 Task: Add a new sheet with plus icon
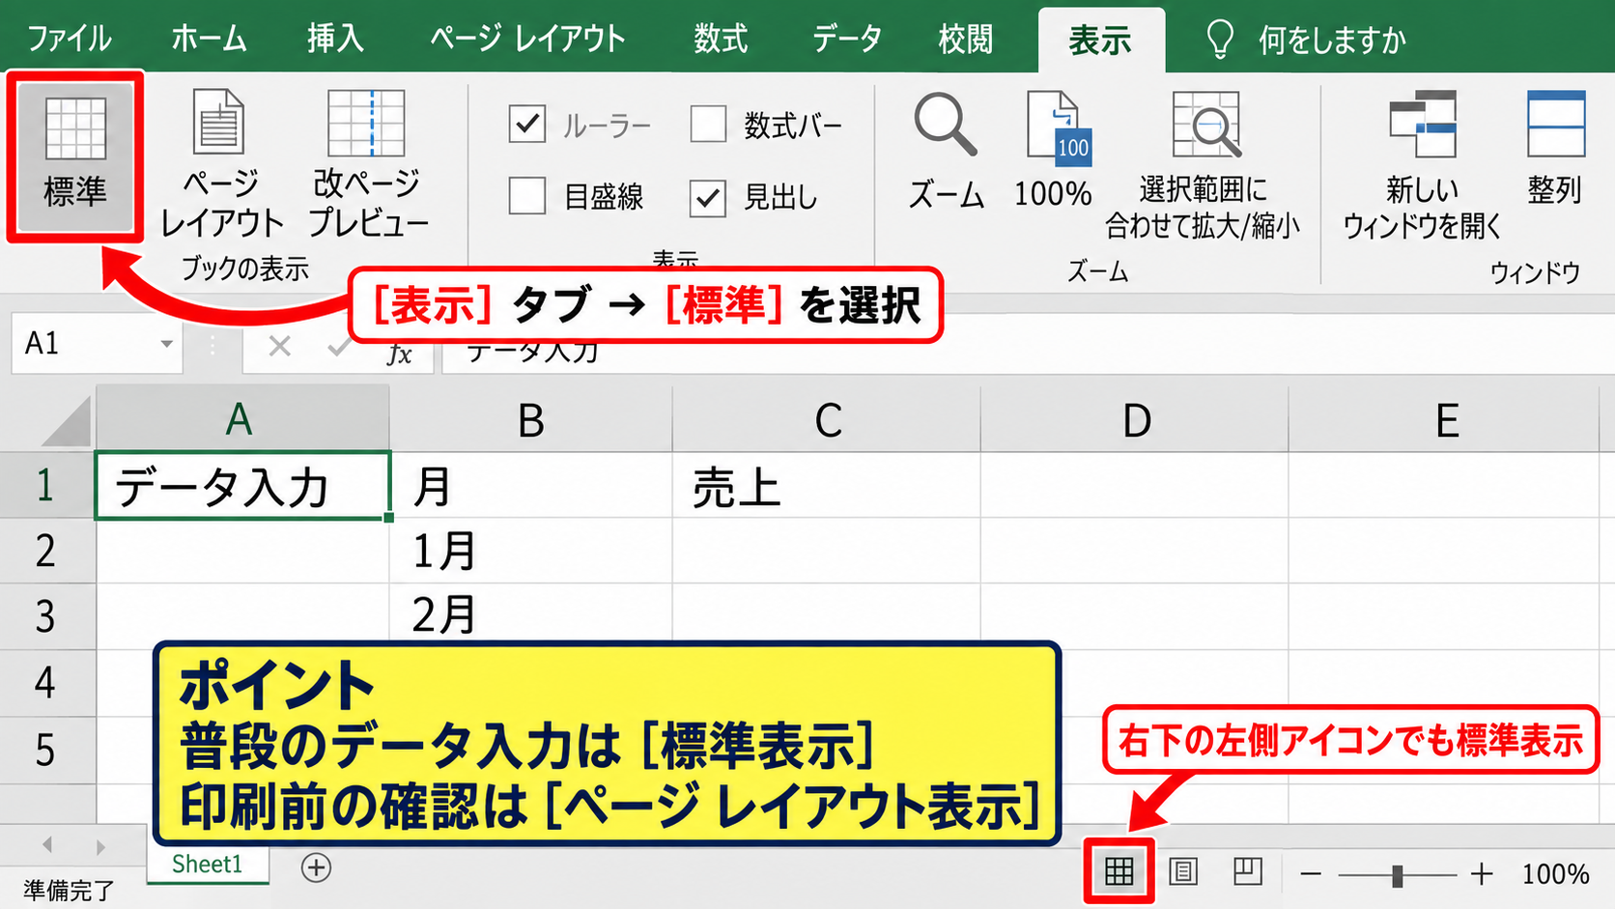(x=316, y=867)
